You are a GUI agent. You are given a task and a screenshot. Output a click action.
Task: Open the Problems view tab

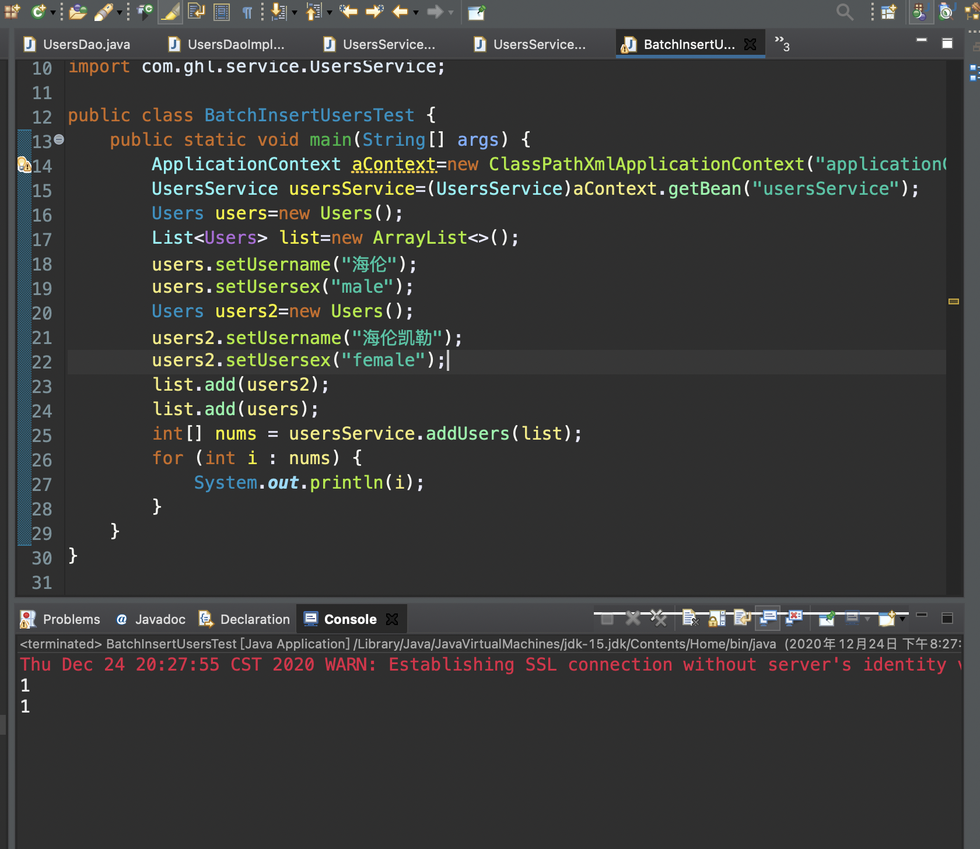pyautogui.click(x=61, y=619)
